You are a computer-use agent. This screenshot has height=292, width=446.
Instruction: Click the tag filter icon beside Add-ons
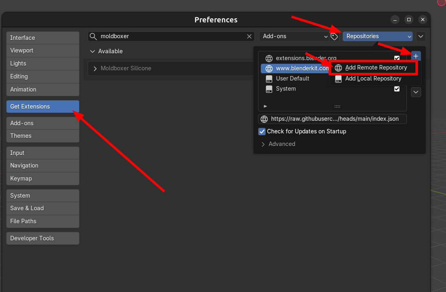click(x=334, y=36)
